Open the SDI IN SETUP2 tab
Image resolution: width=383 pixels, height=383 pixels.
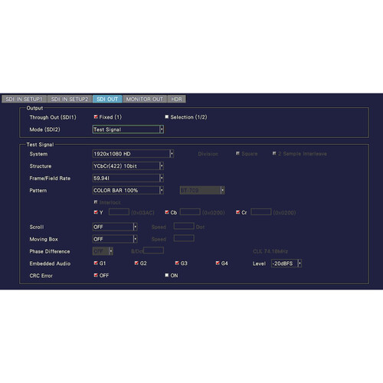coord(70,99)
